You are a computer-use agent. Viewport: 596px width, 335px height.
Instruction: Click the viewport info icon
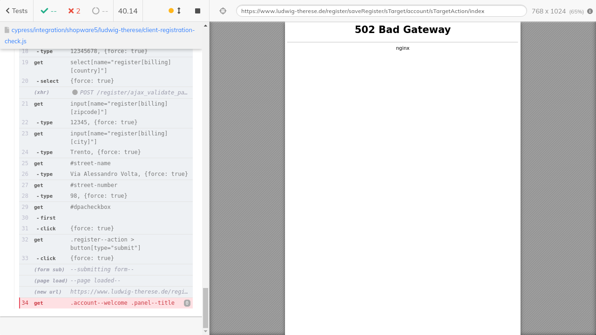(590, 11)
